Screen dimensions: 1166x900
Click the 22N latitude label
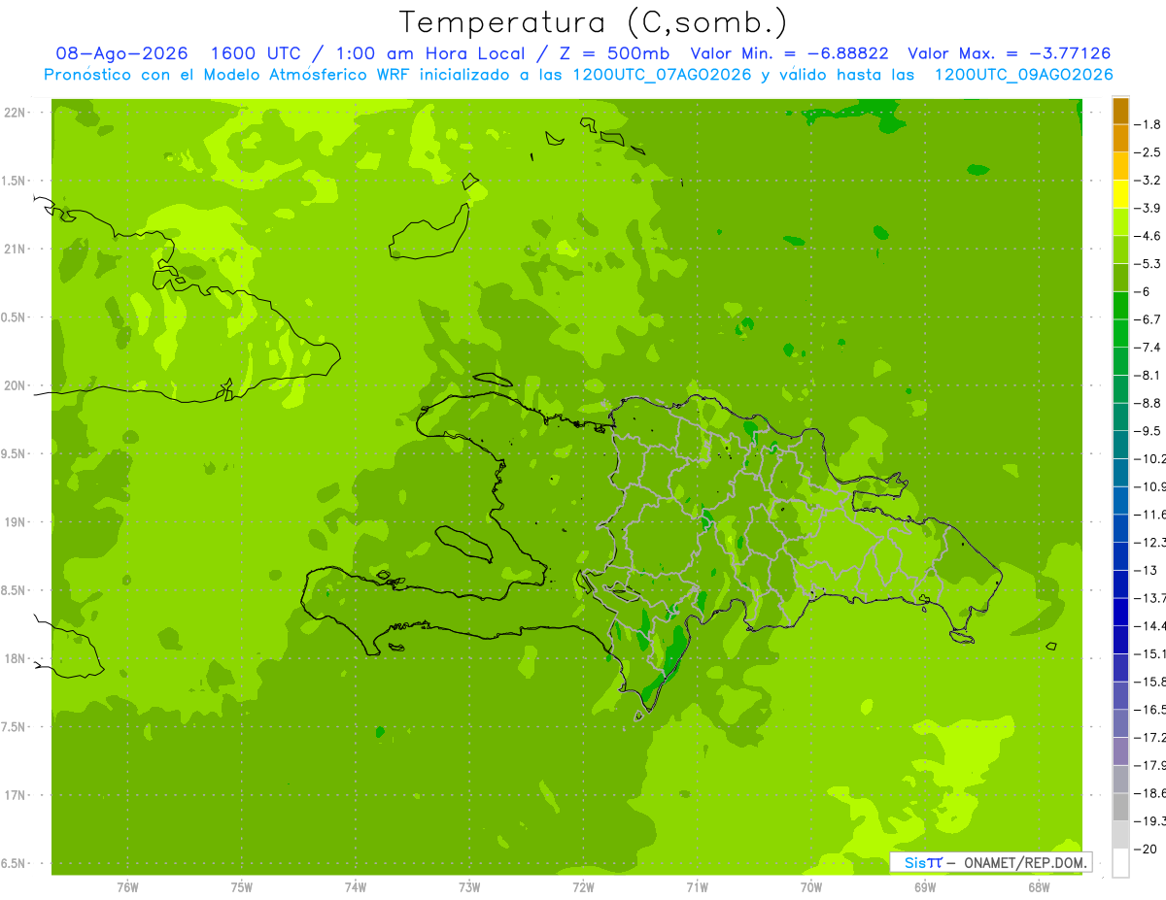[x=14, y=113]
